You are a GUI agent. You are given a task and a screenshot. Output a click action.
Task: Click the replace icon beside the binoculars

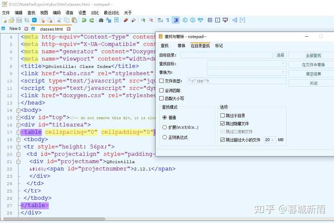coord(109,20)
